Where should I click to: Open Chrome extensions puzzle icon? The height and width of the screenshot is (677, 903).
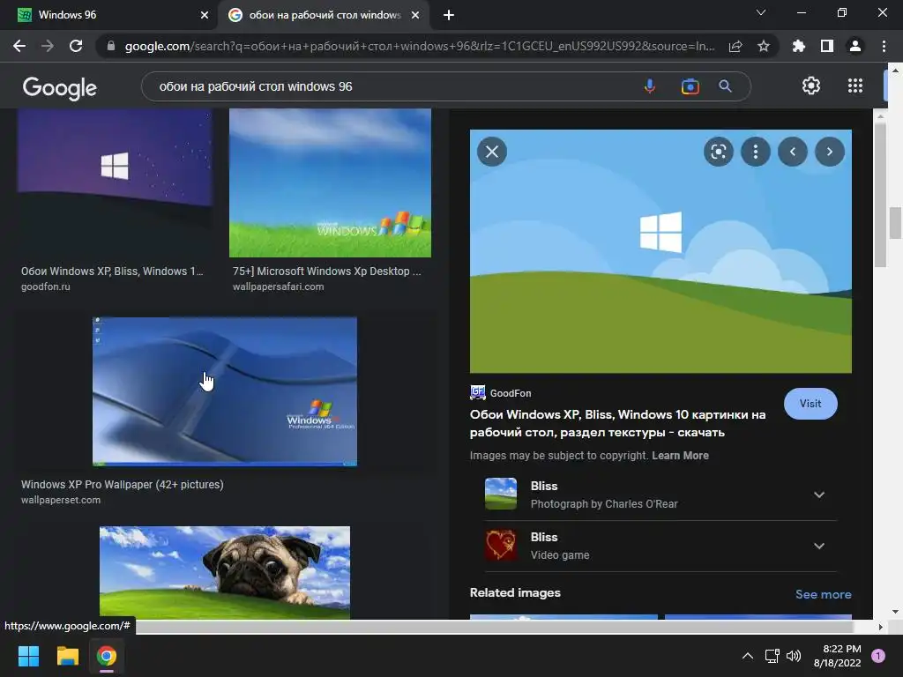click(x=799, y=46)
